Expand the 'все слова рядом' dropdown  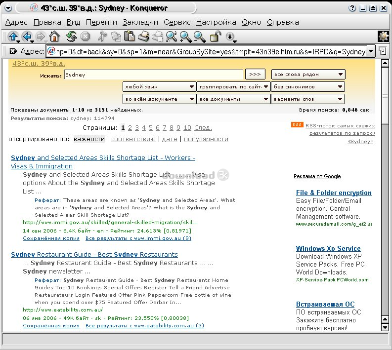[308, 75]
